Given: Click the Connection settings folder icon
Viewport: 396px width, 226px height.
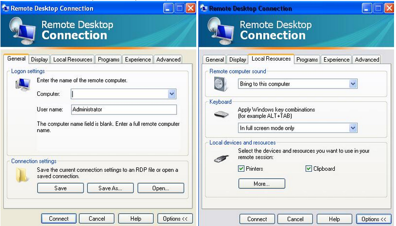Looking at the screenshot, I should click(x=22, y=175).
